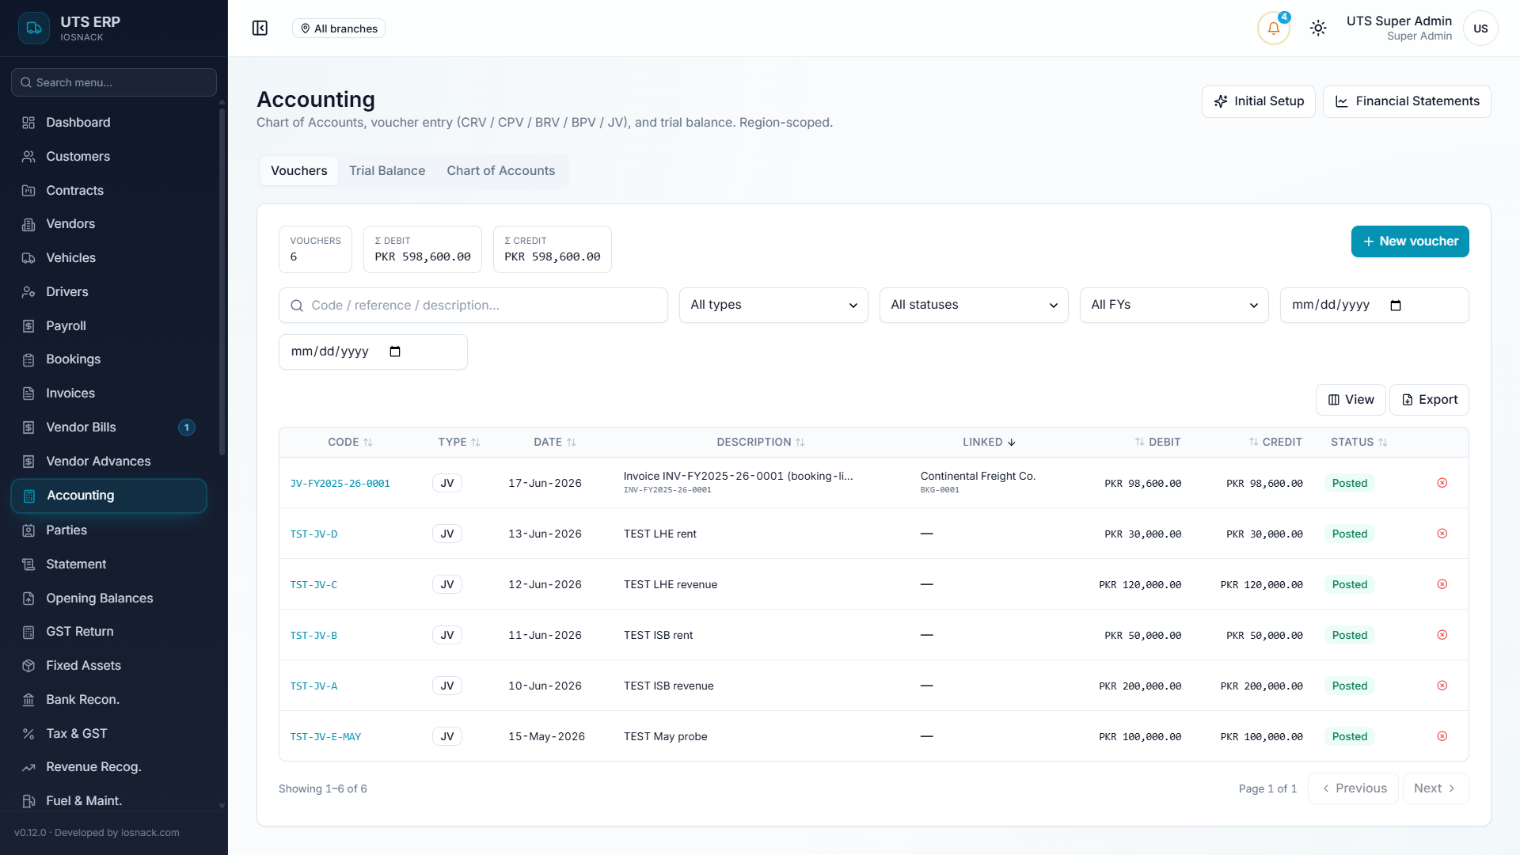This screenshot has height=855, width=1520.
Task: Open Vendor Bills in sidebar
Action: (x=109, y=427)
